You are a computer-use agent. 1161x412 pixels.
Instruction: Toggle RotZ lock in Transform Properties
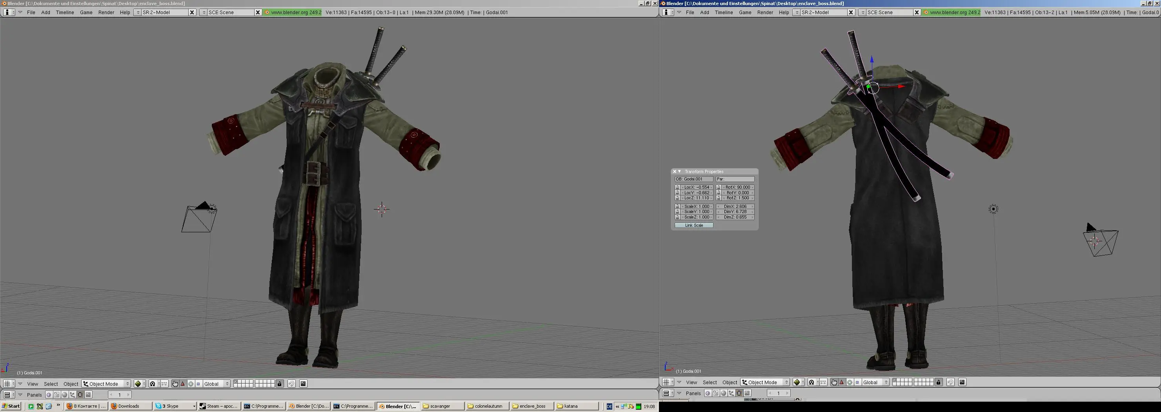coord(719,198)
